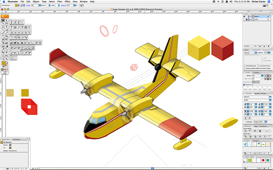Image resolution: width=273 pixels, height=170 pixels.
Task: Click the Unite shape mode icon in Pathfinder
Action: coord(246,131)
